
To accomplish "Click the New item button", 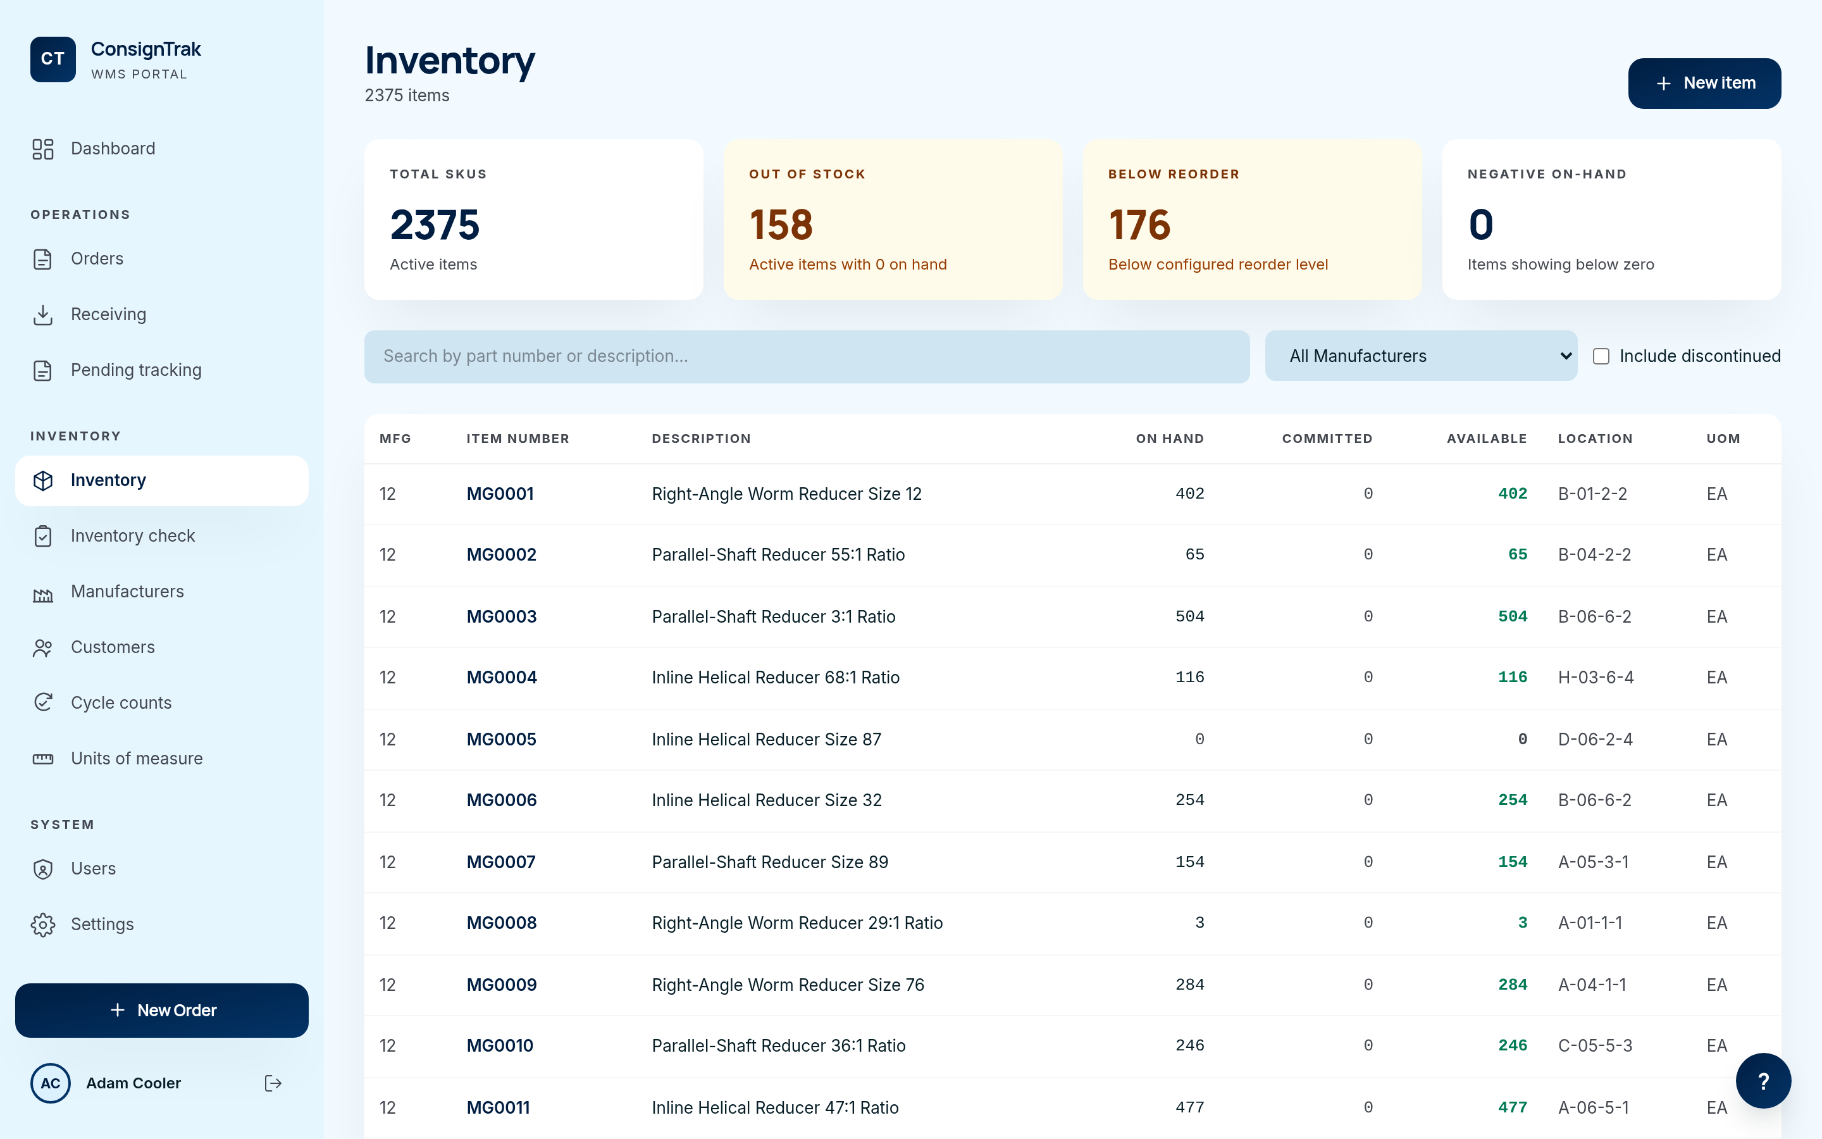I will (1704, 83).
